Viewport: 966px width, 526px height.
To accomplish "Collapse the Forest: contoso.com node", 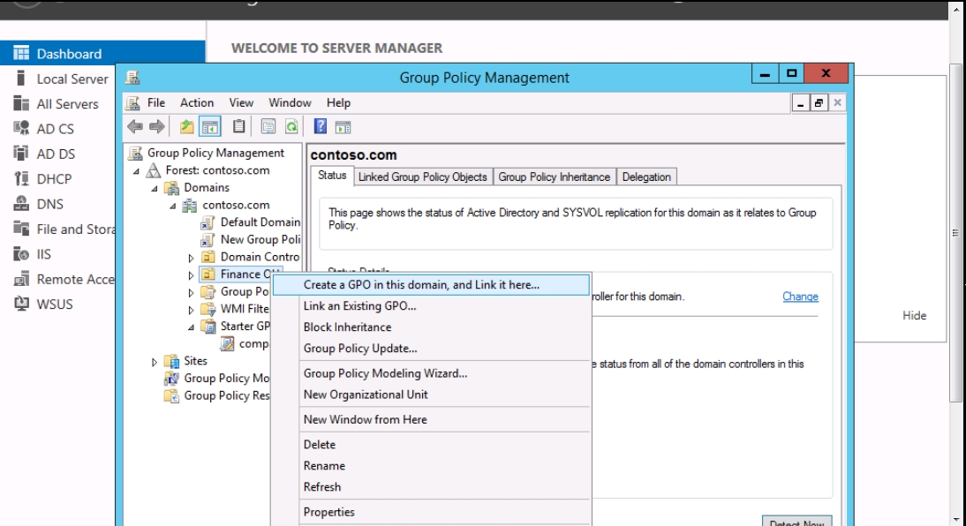I will [136, 171].
